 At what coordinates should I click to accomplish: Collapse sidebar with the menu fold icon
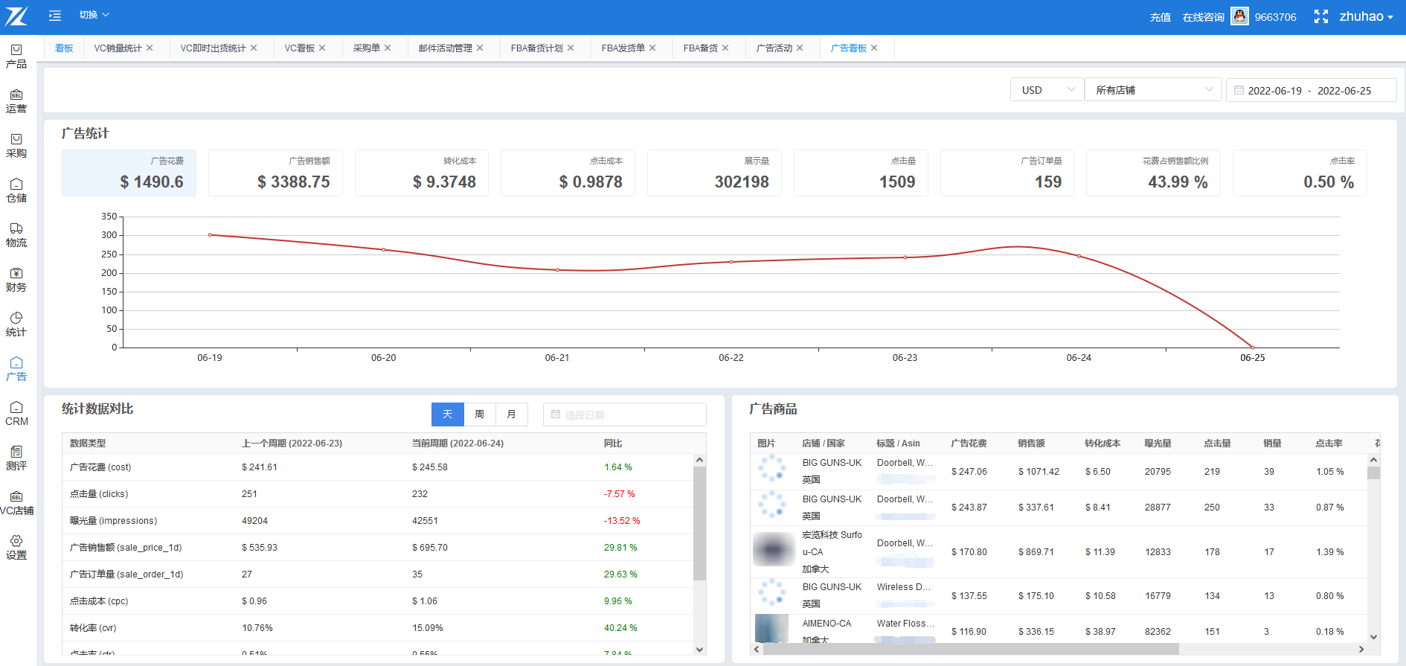pyautogui.click(x=55, y=16)
